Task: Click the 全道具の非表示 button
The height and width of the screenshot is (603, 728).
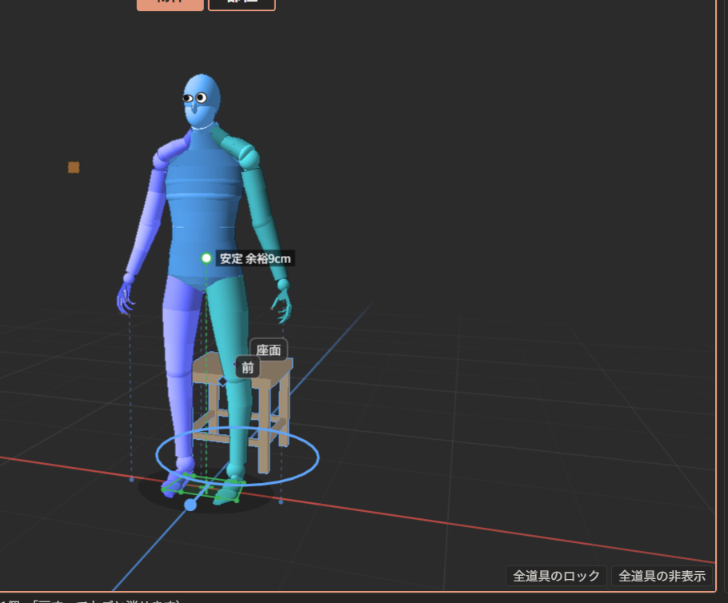Action: pyautogui.click(x=662, y=576)
